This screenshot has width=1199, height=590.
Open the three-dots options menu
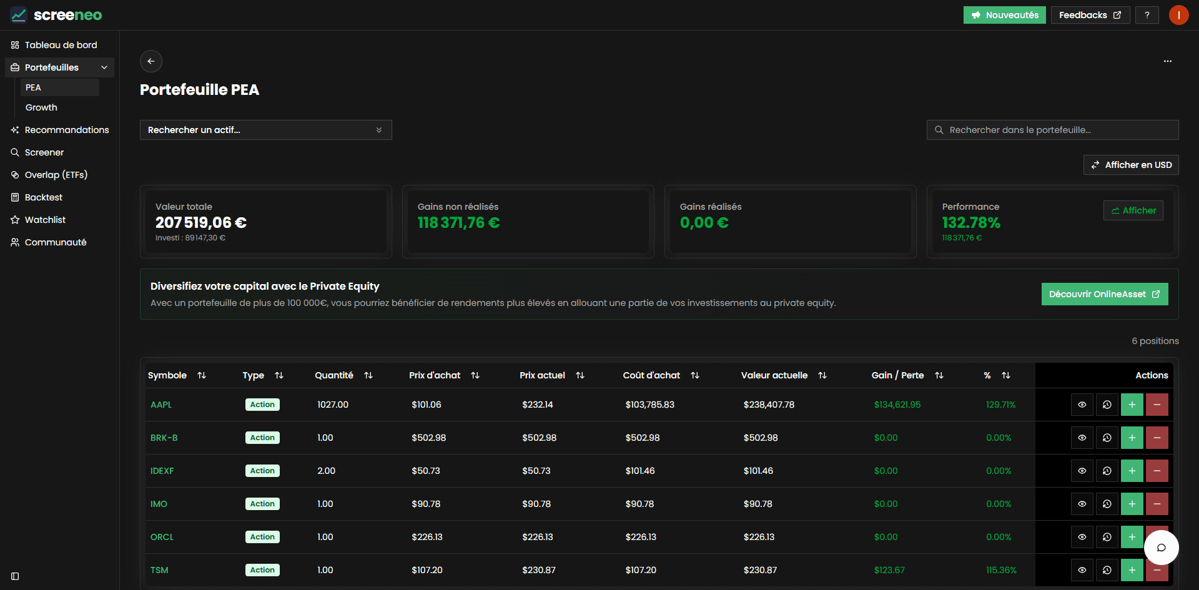(x=1167, y=61)
